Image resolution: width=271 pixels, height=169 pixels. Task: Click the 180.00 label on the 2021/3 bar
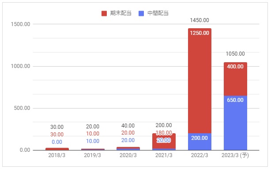(x=164, y=133)
